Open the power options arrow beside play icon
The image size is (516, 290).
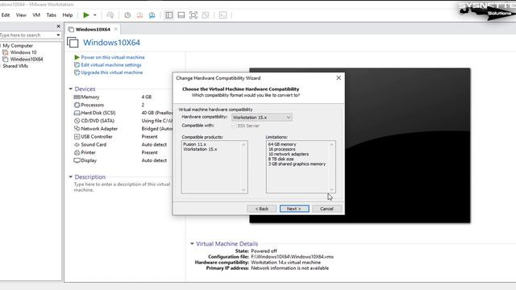click(x=95, y=15)
